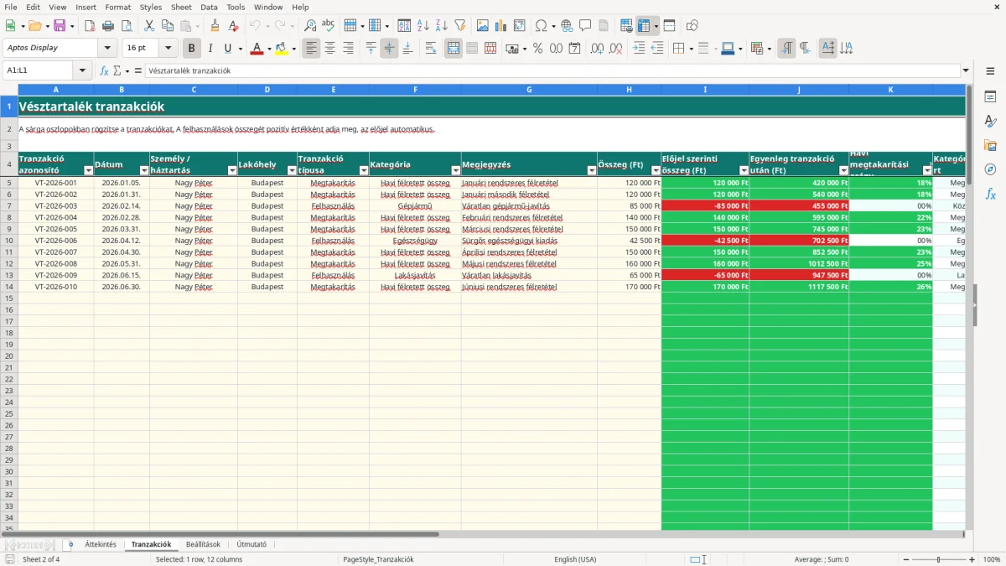Toggle the AutoFilter funnel icon
Viewport: 1006px width, 566px height.
[x=460, y=26]
